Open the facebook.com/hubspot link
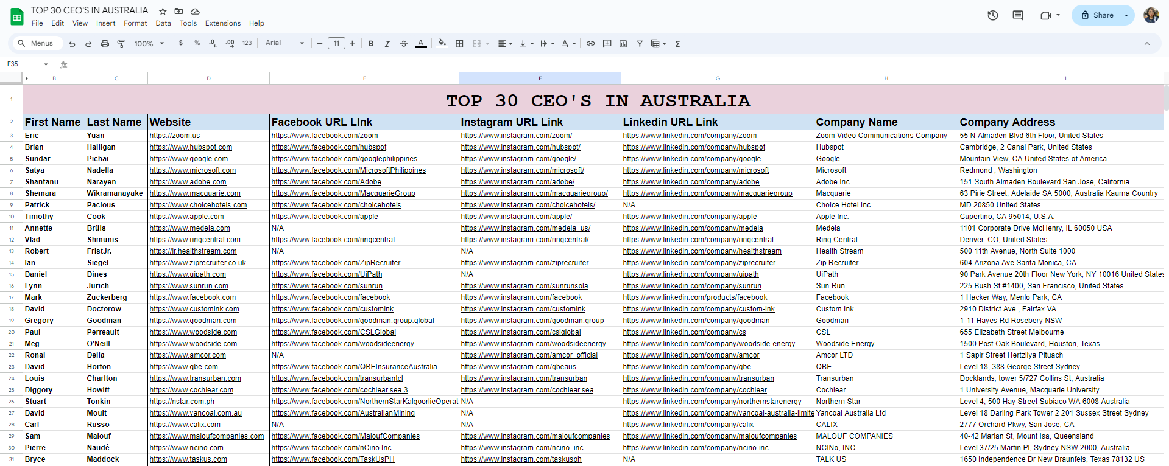This screenshot has height=466, width=1169. (329, 147)
